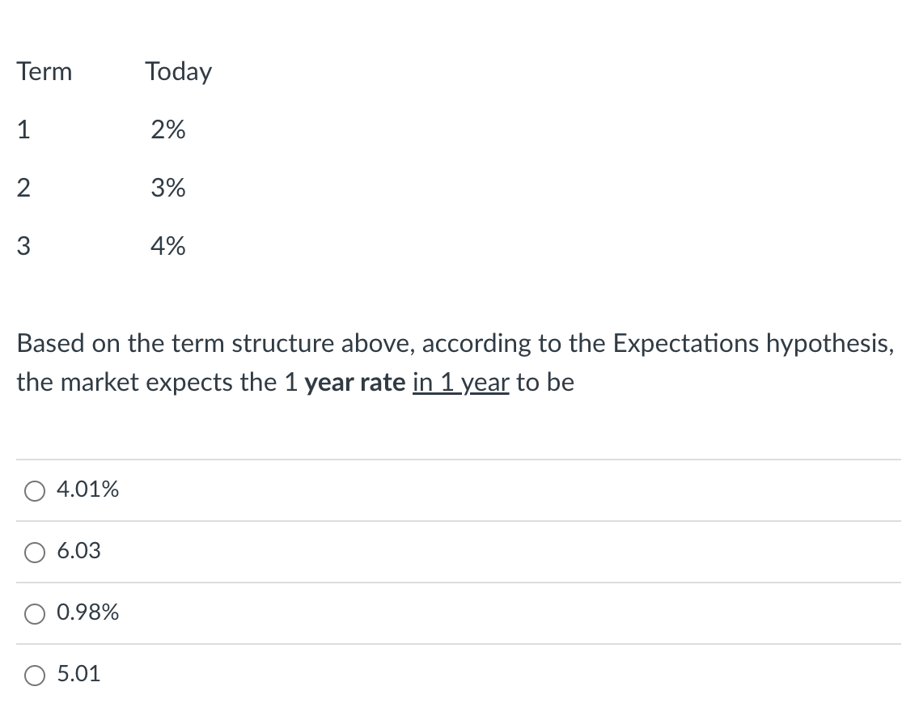The image size is (919, 712).
Task: Click the 4% rate cell
Action: 167,246
